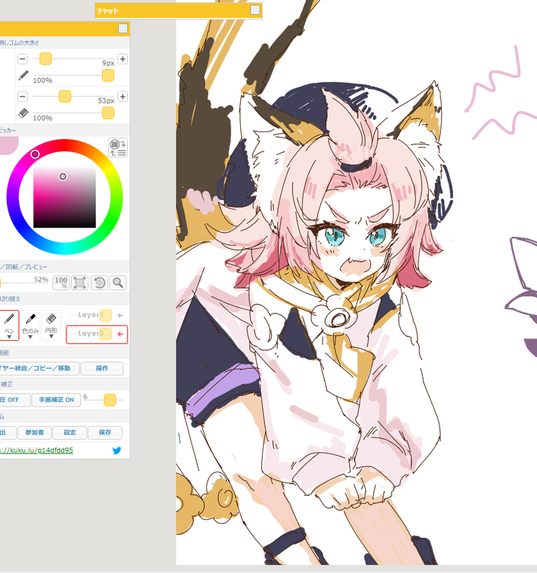This screenshot has width=537, height=573.
Task: Open the 参加者 participants button
Action: 34,432
